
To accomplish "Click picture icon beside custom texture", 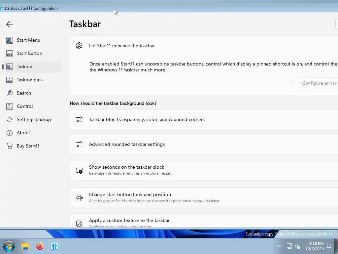I will point(79,223).
